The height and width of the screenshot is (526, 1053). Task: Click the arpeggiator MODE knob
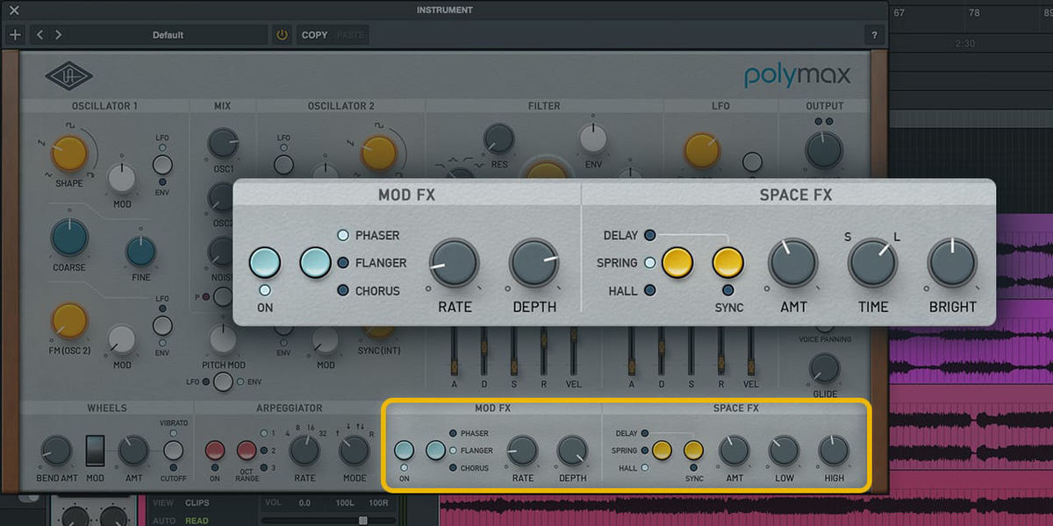point(355,451)
